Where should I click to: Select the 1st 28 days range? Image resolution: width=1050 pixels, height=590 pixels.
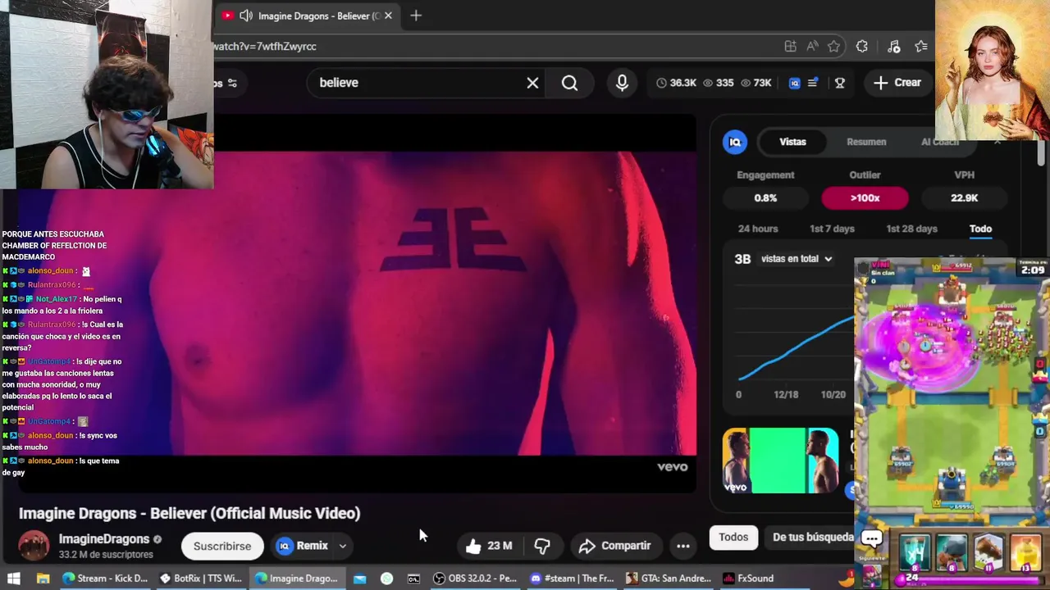(911, 229)
